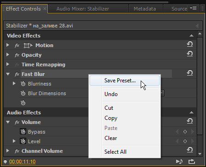Collapse the Video Effects section
The image size is (206, 167).
[191, 36]
